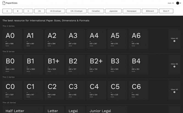
Task: Click The US Series heading
Action: (x=9, y=103)
